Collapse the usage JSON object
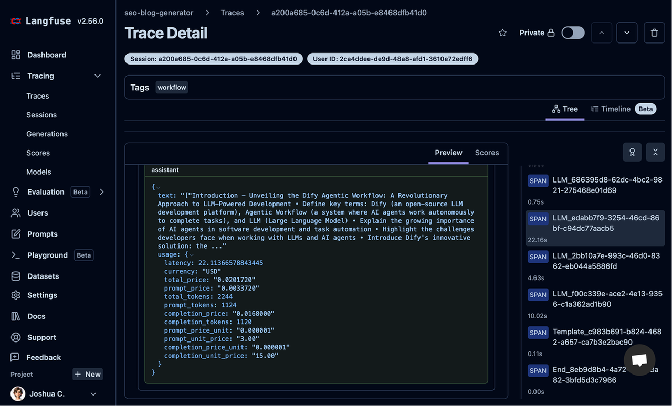 [x=192, y=254]
